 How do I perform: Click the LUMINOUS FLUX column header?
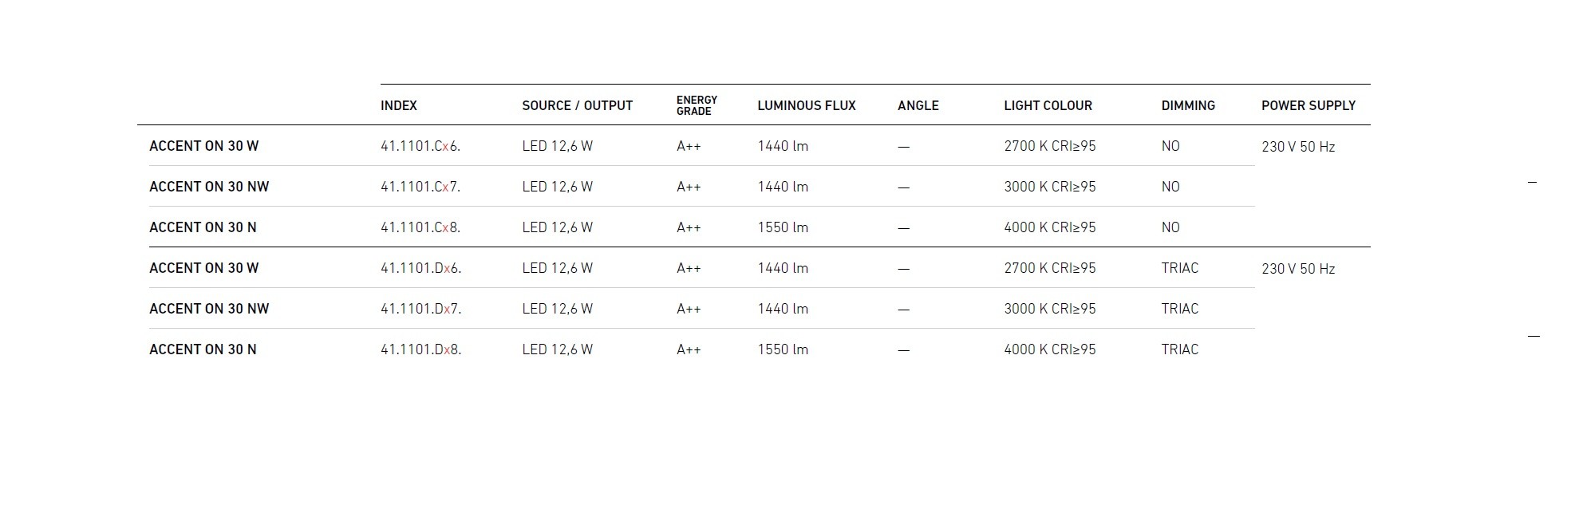click(806, 105)
